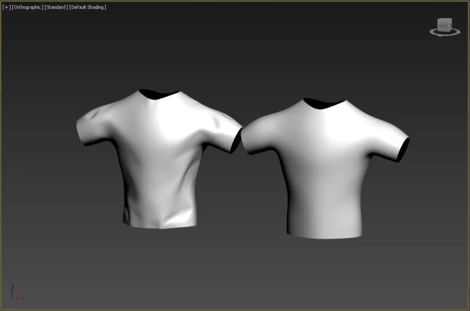Open the Standard viewport setting menu
This screenshot has height=311, width=470.
tap(56, 7)
